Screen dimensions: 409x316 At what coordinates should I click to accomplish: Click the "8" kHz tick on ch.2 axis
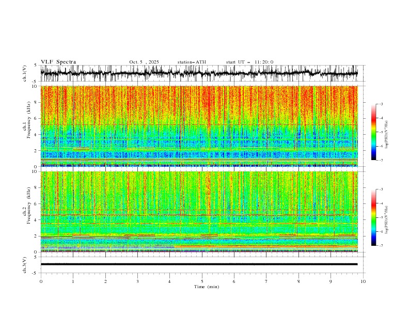point(36,188)
